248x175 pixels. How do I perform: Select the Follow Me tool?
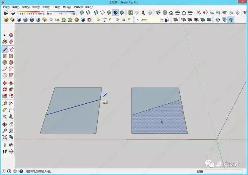[11, 89]
